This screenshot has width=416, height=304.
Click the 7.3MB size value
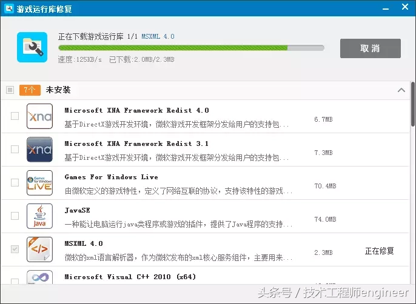point(323,153)
